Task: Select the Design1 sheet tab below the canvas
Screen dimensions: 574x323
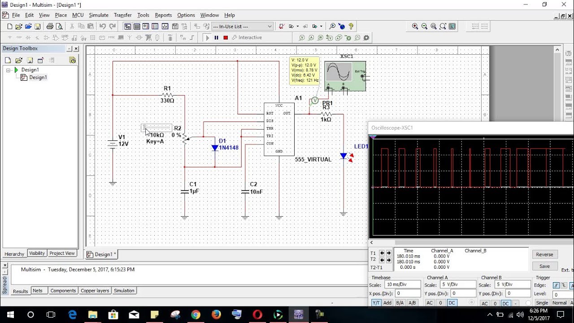Action: (x=101, y=254)
